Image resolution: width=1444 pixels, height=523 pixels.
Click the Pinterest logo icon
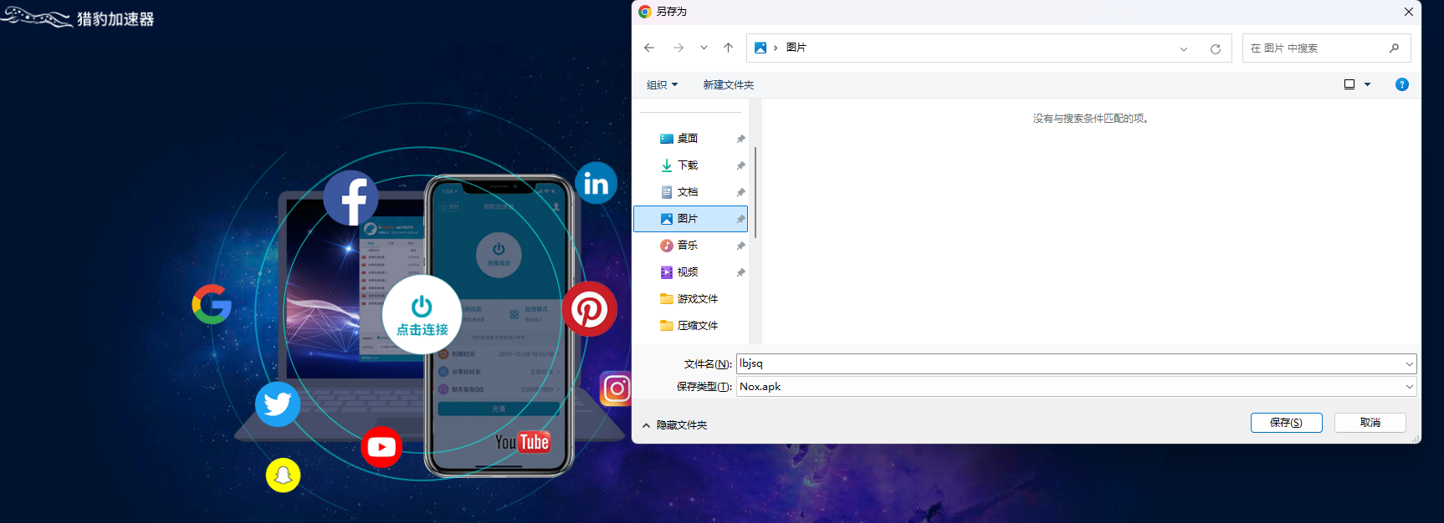tap(589, 309)
